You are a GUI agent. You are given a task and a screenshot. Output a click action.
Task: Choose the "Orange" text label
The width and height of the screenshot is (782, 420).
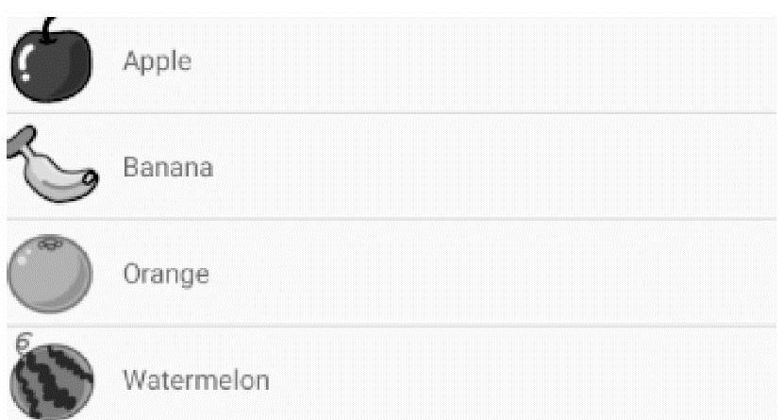166,275
